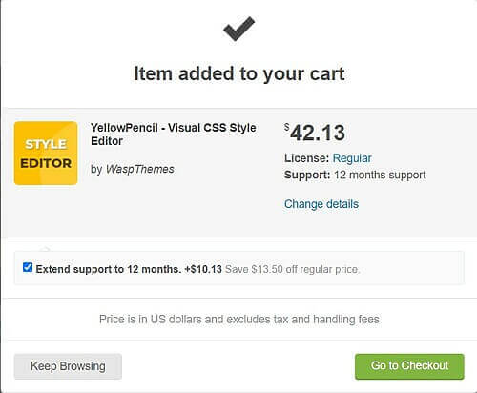This screenshot has width=477, height=393.
Task: Untick the Extend support to 12 months checkbox
Action: click(28, 267)
